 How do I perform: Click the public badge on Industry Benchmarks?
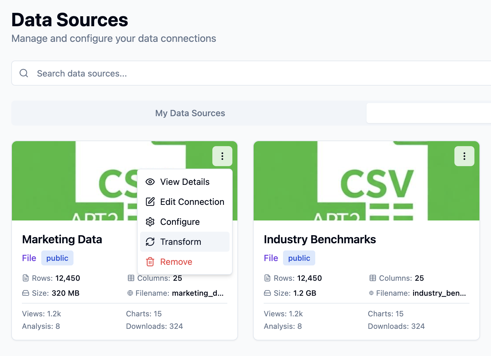[x=299, y=258]
